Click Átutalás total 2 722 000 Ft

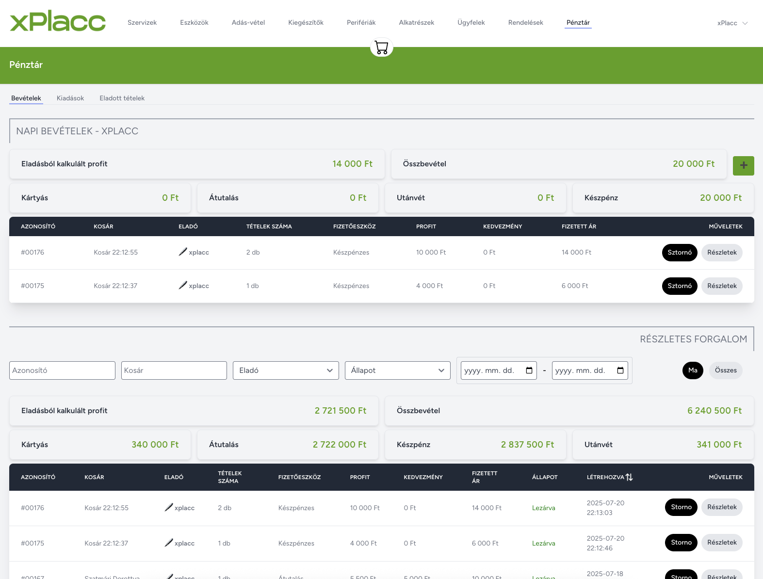pyautogui.click(x=340, y=445)
